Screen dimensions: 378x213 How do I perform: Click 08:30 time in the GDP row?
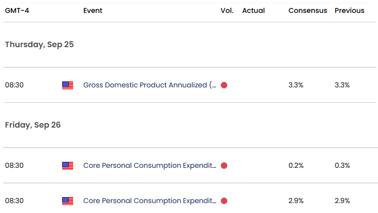pyautogui.click(x=14, y=85)
